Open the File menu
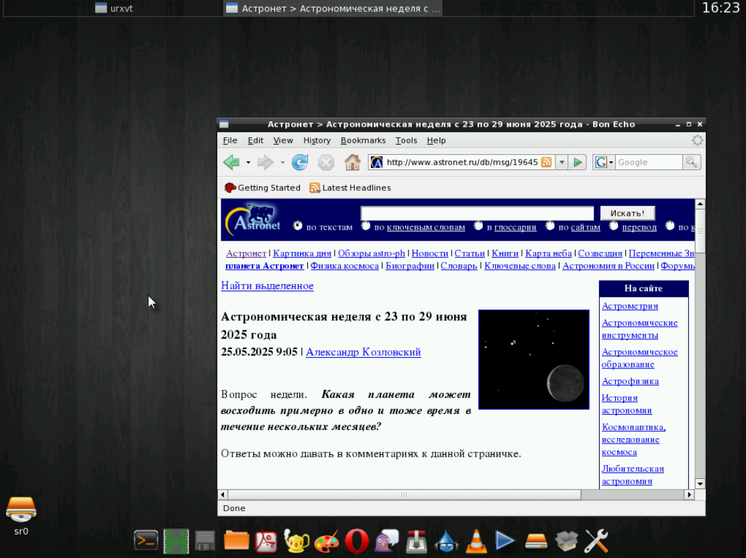The width and height of the screenshot is (746, 558). click(230, 140)
